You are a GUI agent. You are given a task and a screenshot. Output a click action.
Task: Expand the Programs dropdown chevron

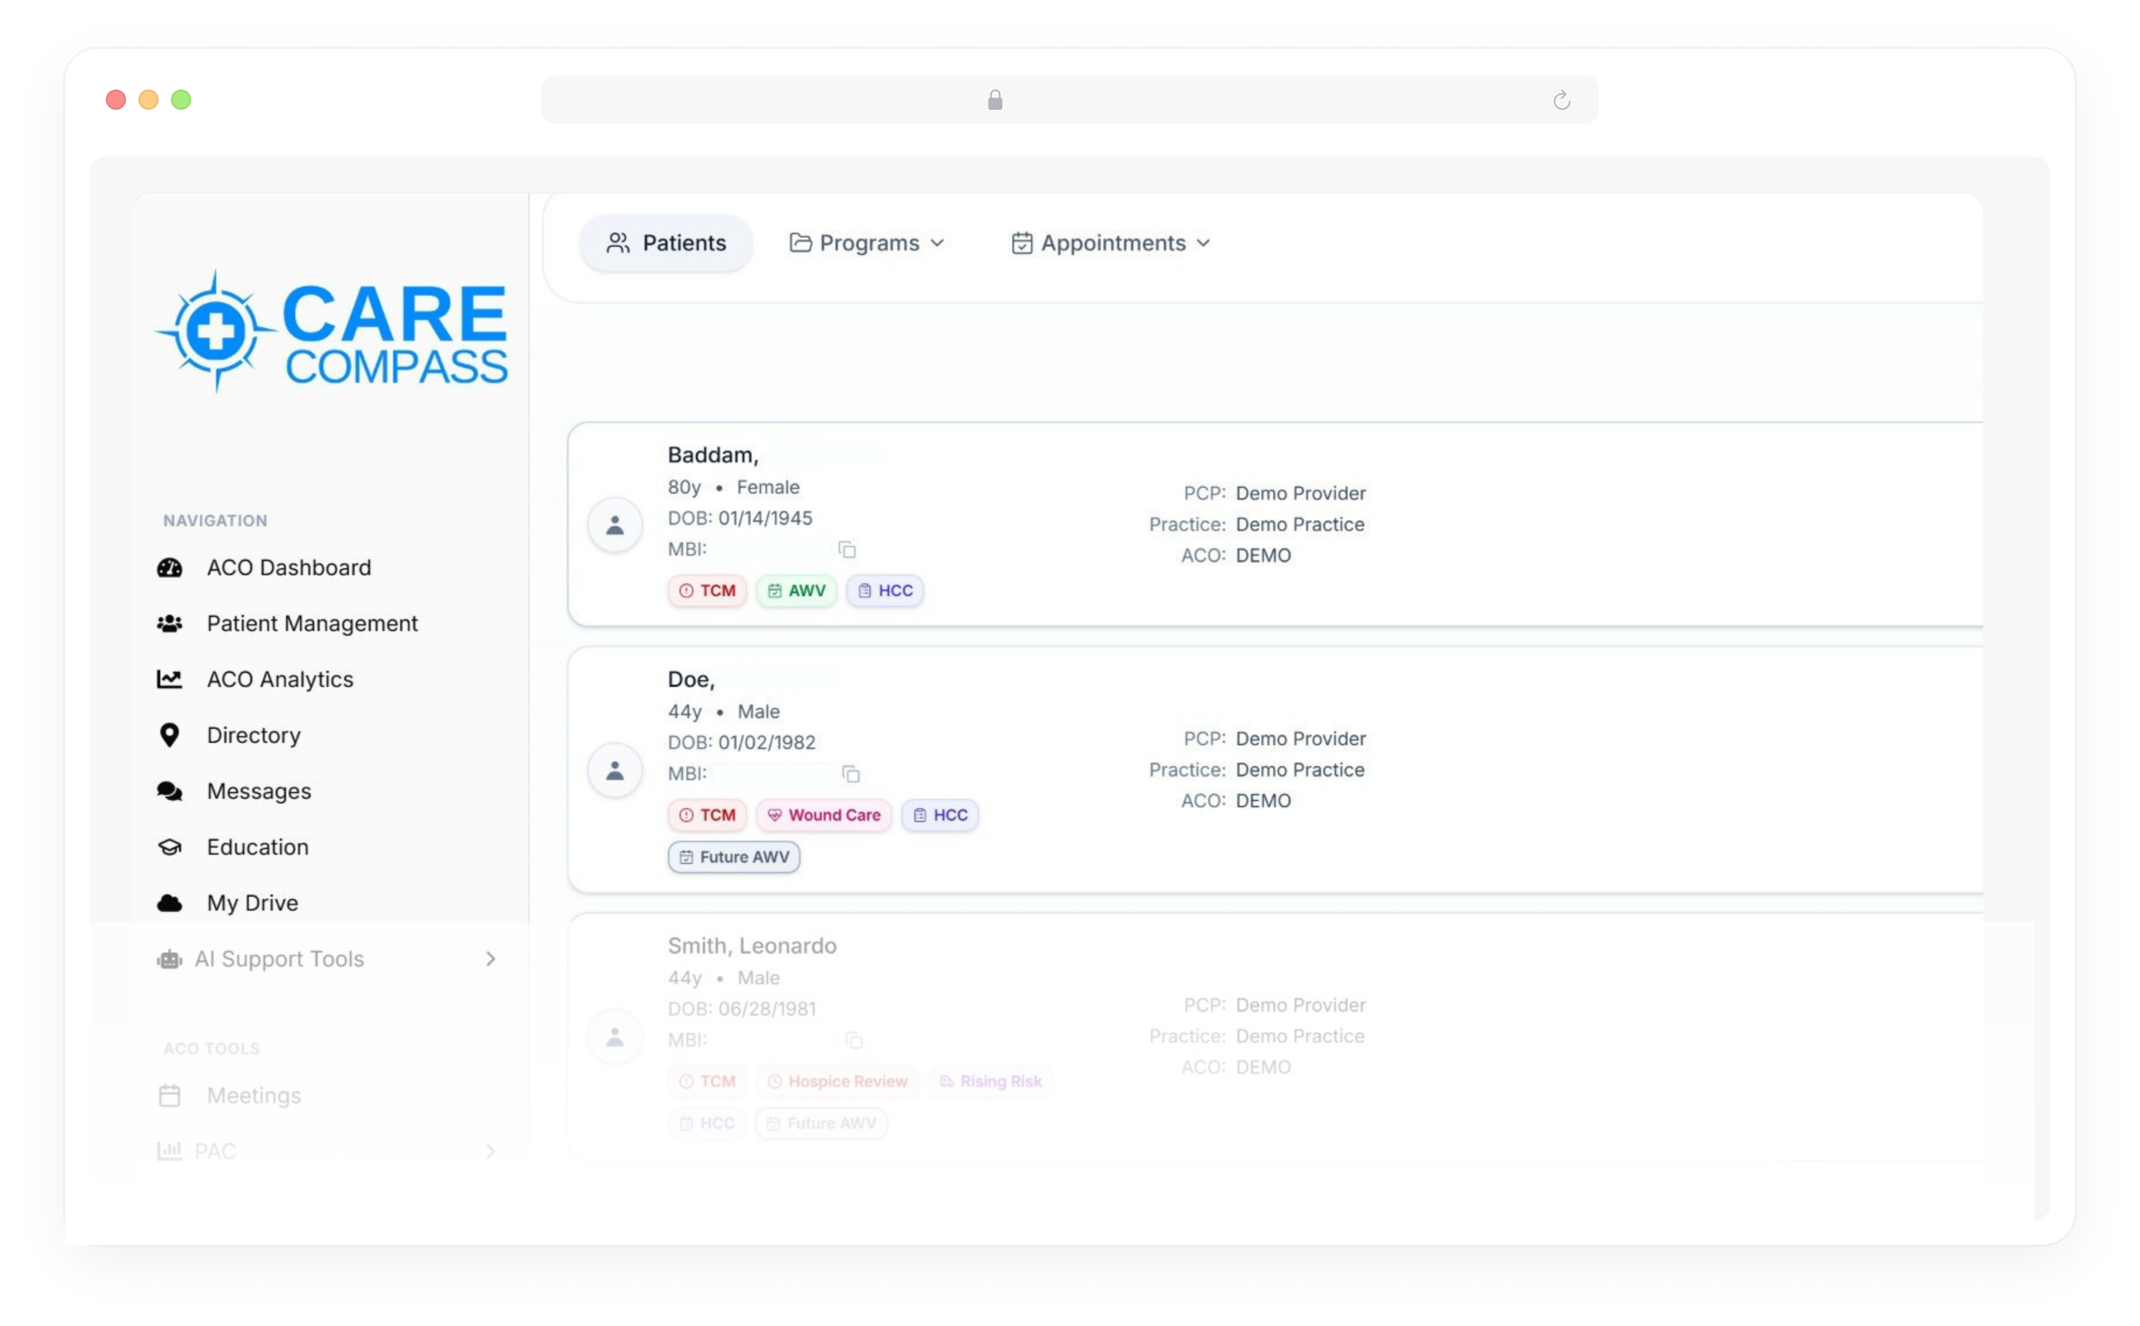(937, 243)
